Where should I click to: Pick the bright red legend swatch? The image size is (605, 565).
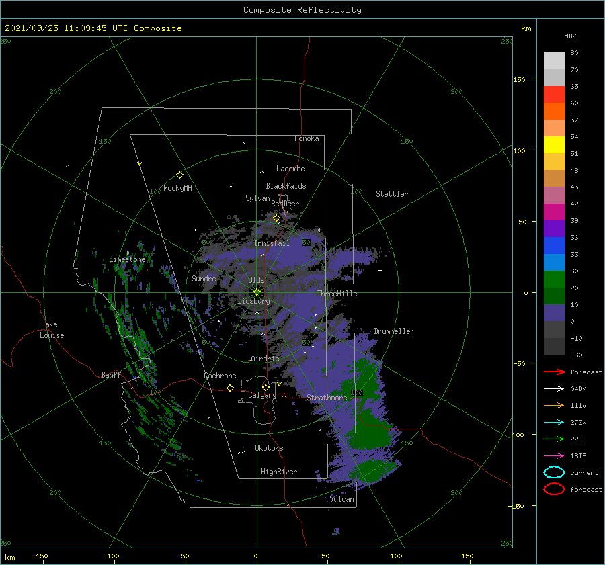[554, 95]
